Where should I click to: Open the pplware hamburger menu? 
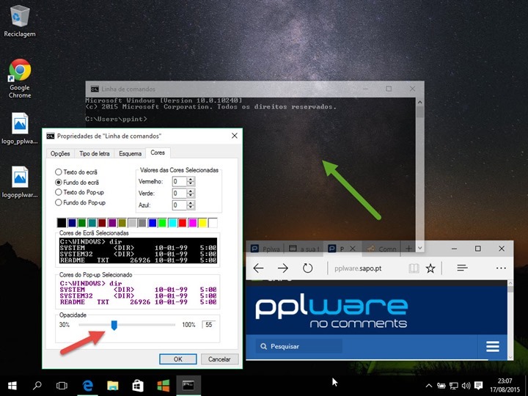click(x=493, y=346)
